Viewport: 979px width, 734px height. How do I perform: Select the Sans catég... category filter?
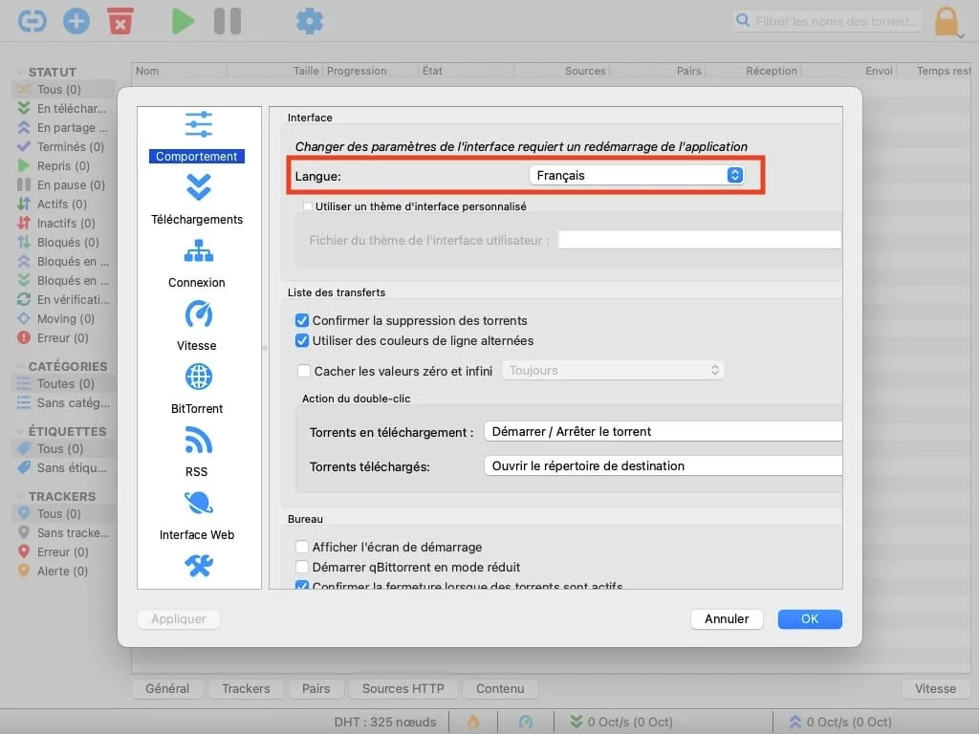[x=63, y=402]
